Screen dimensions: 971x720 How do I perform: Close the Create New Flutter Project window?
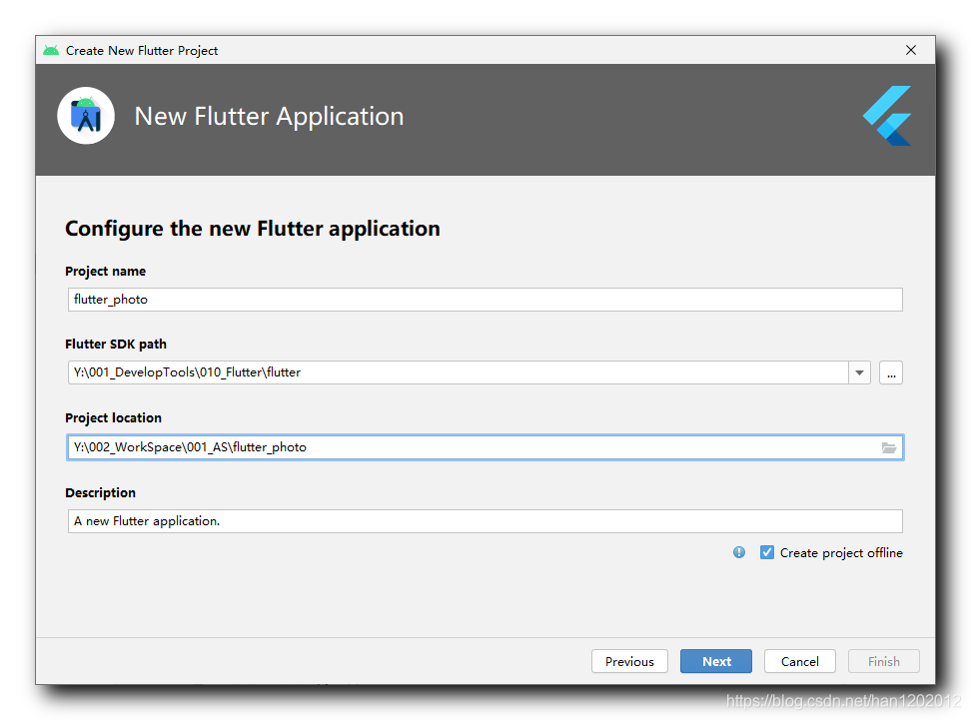point(911,50)
